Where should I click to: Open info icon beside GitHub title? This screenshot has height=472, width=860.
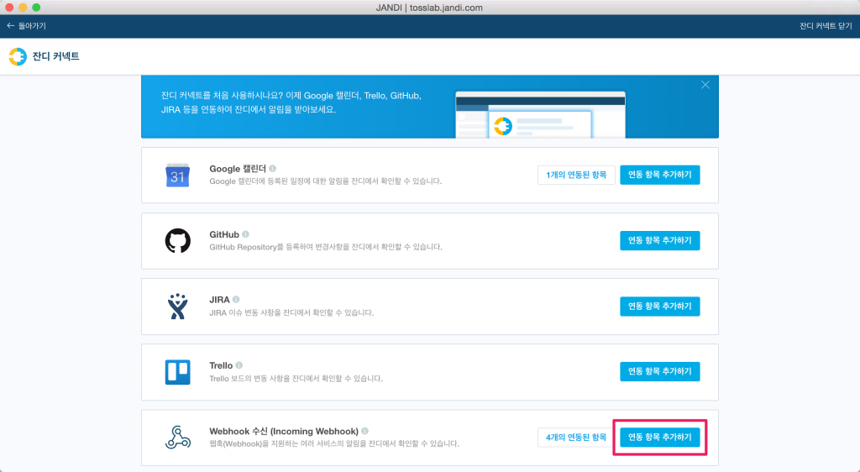pyautogui.click(x=245, y=234)
